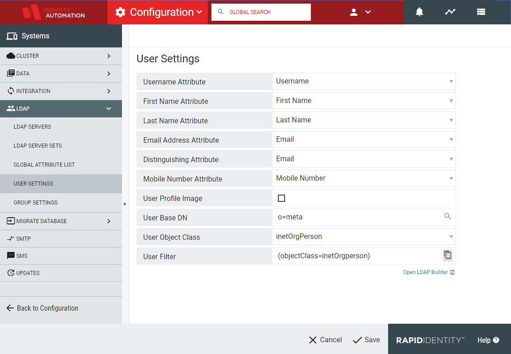The height and width of the screenshot is (354, 511).
Task: Expand the user menu chevron
Action: tap(368, 12)
